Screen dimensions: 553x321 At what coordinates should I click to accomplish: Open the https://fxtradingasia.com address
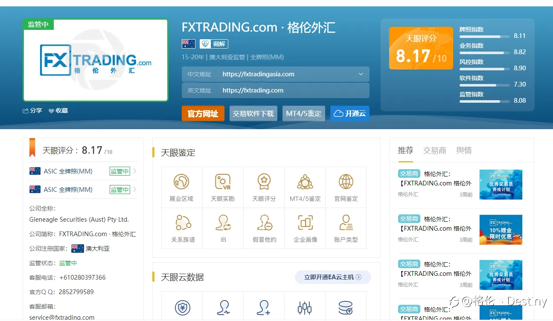259,74
